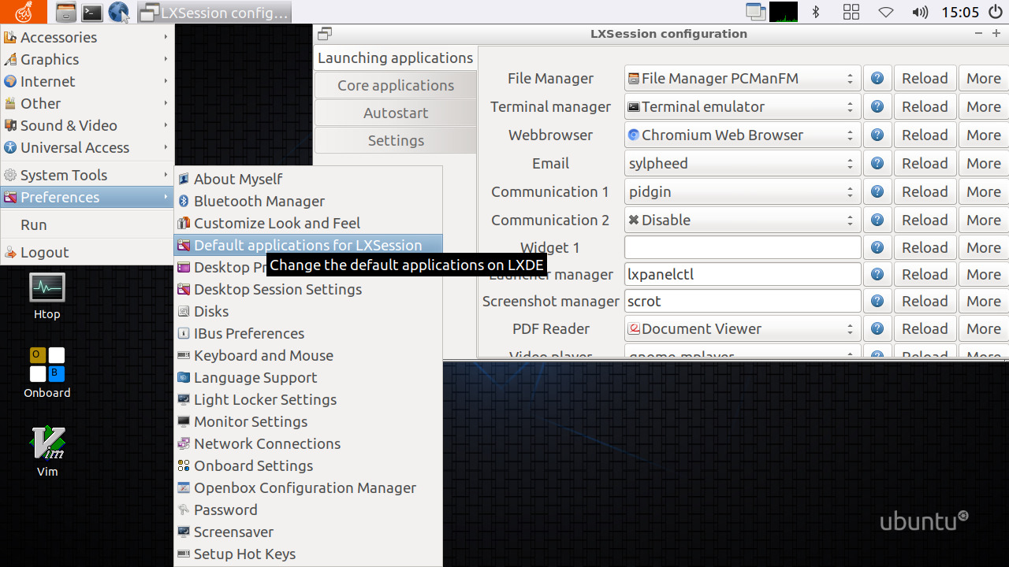Image resolution: width=1009 pixels, height=567 pixels.
Task: Open Graphics menu category
Action: coord(87,59)
